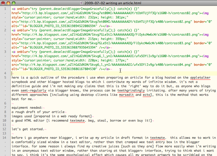This screenshot has height=156, width=217.
Task: Click the underlined word "ecto"
Action: pos(147,95)
